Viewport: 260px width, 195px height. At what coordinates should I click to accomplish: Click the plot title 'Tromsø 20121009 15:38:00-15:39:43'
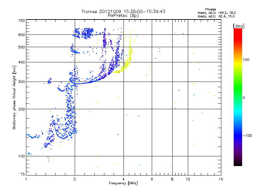(x=123, y=11)
